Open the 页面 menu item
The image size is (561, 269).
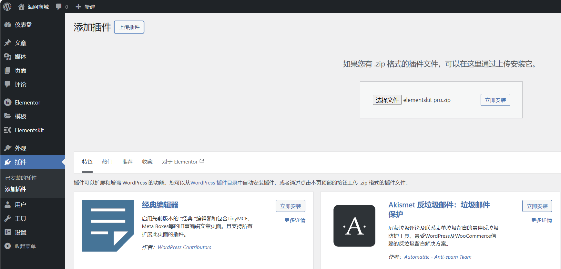tap(32, 70)
